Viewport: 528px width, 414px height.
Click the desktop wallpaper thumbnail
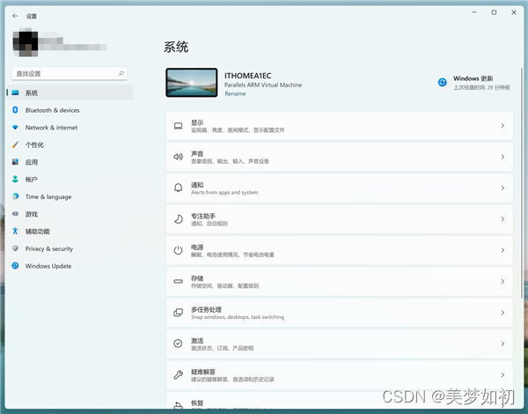pyautogui.click(x=191, y=83)
